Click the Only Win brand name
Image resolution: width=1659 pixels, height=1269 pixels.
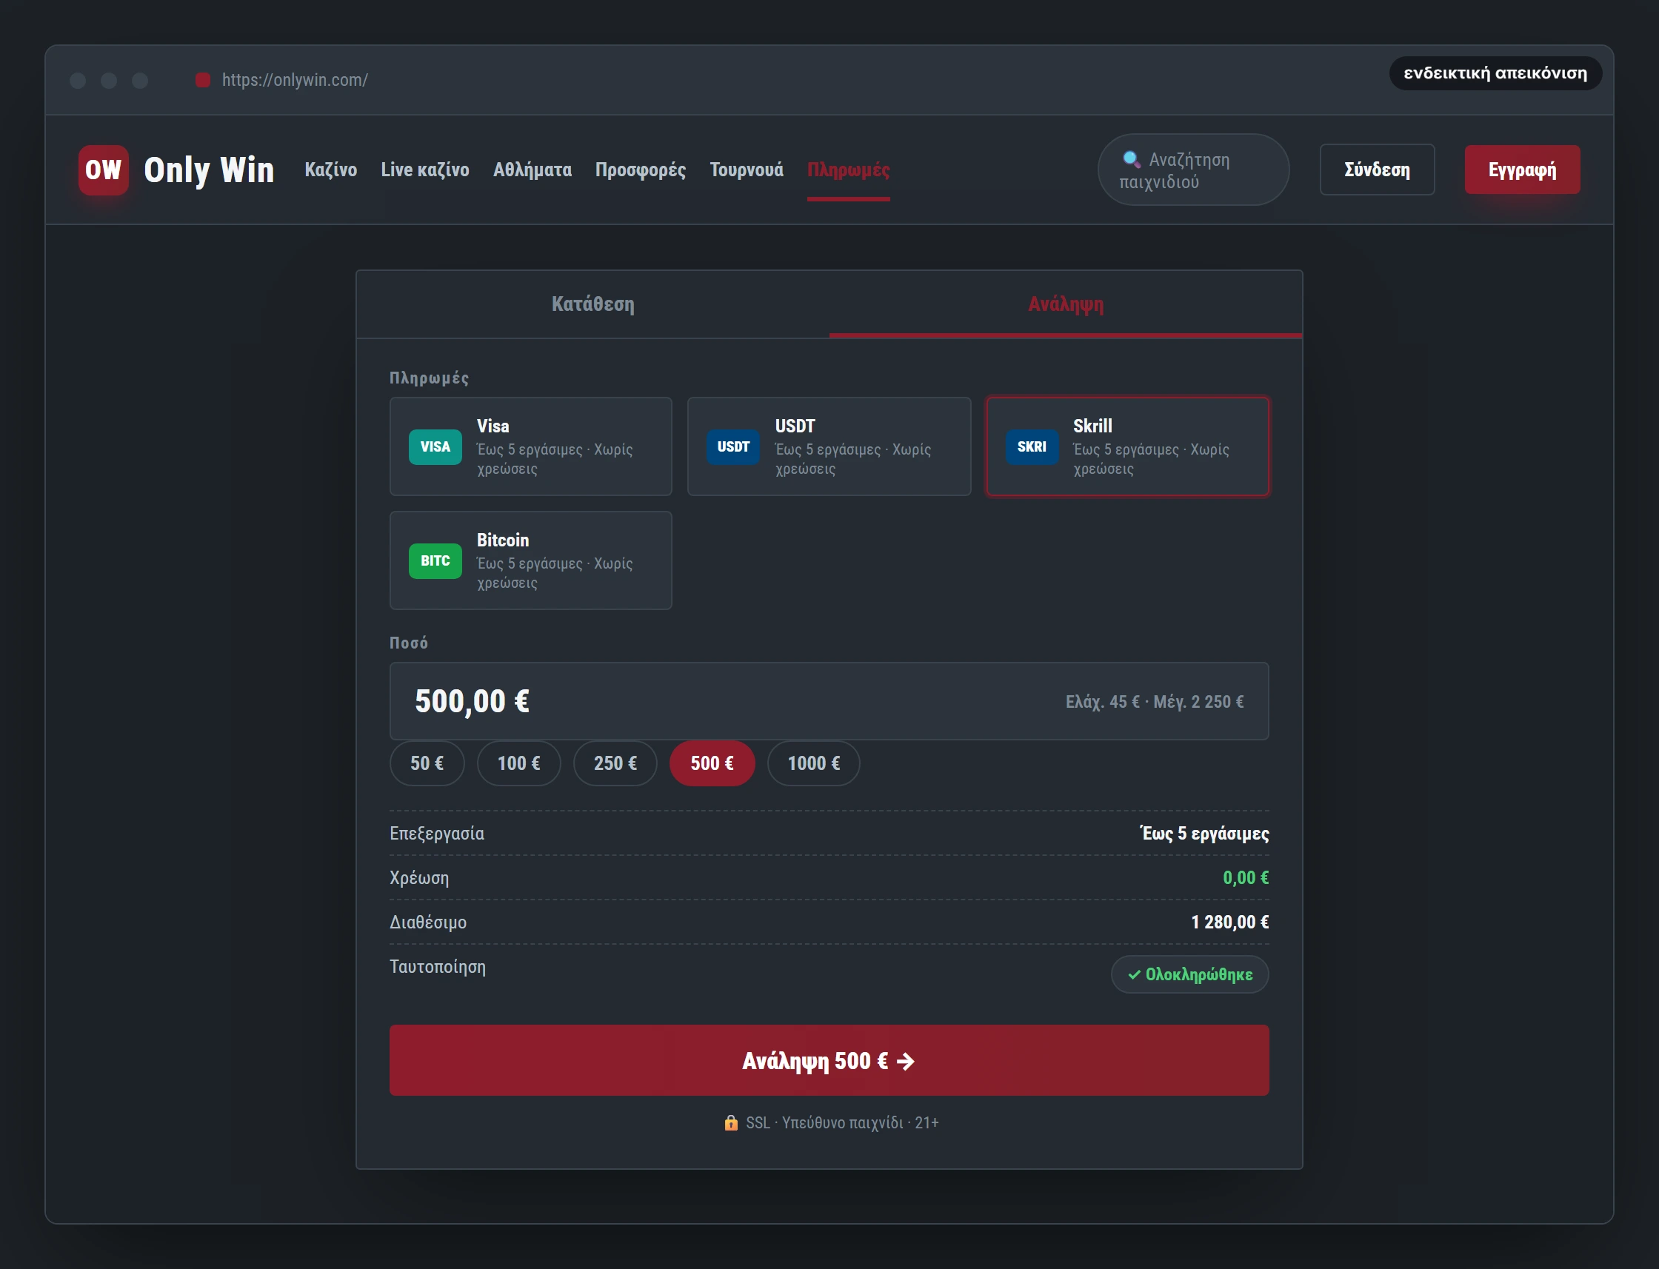210,170
